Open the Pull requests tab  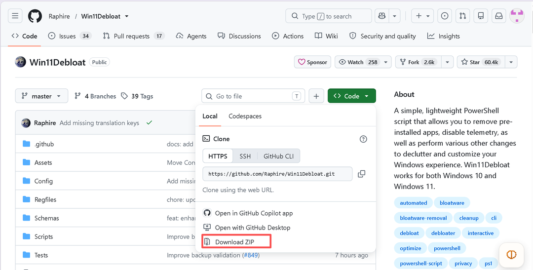[134, 36]
